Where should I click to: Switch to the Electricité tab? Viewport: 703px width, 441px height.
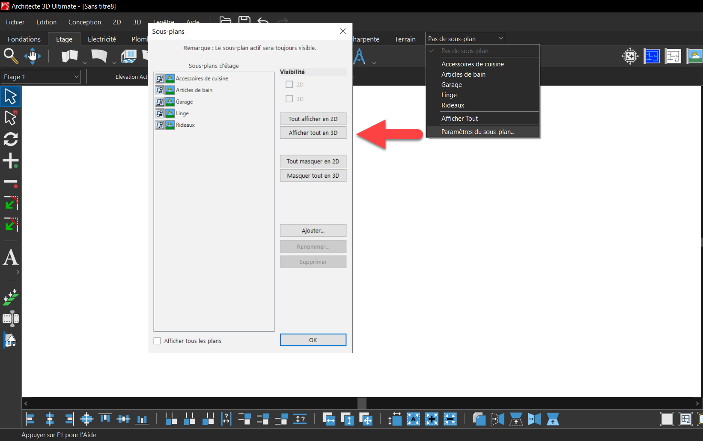tap(102, 39)
